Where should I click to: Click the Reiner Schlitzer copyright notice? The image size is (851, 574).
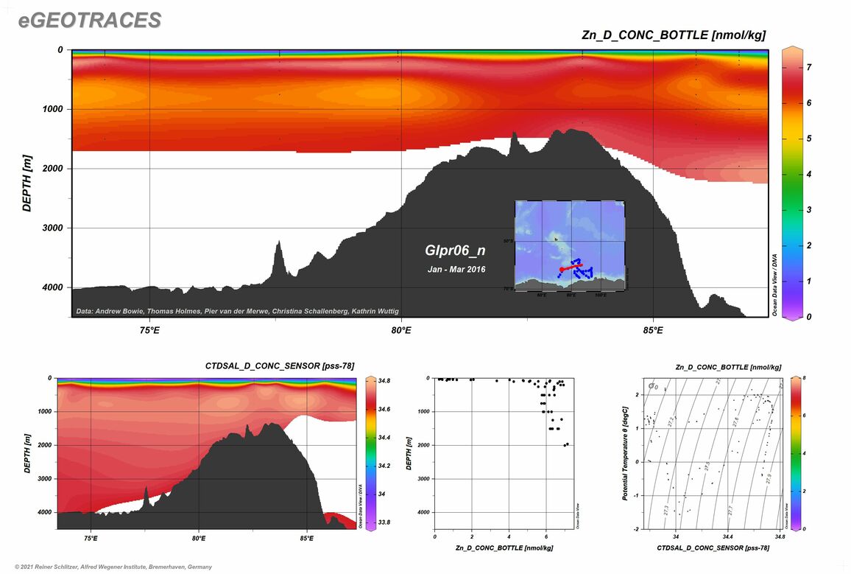[x=108, y=567]
